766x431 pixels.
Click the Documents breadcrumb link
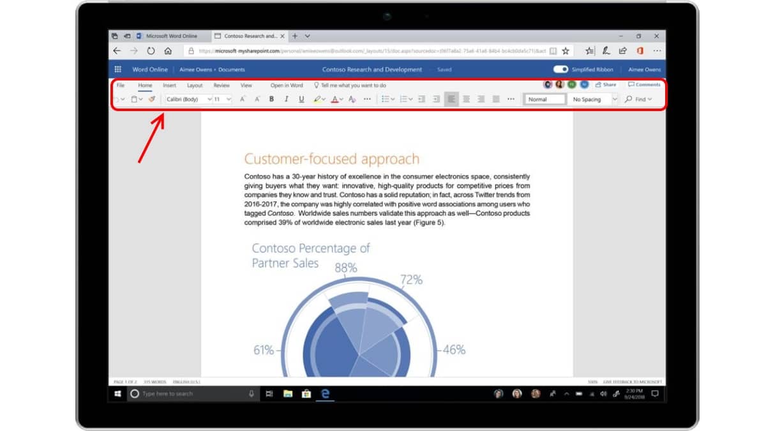pos(232,70)
